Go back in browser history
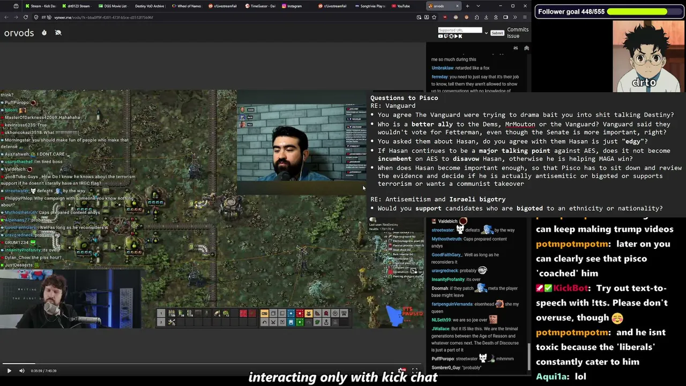This screenshot has width=686, height=386. [6, 17]
